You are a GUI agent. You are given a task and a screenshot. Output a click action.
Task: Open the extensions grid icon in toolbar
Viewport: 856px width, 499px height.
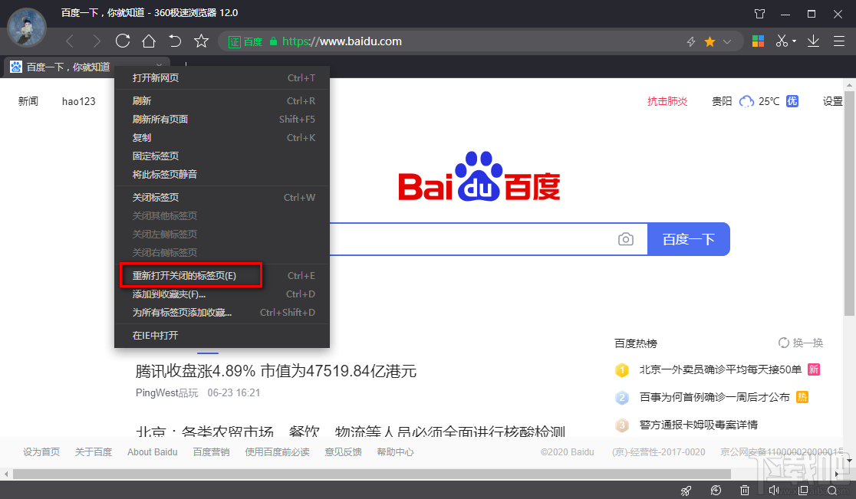tap(758, 41)
